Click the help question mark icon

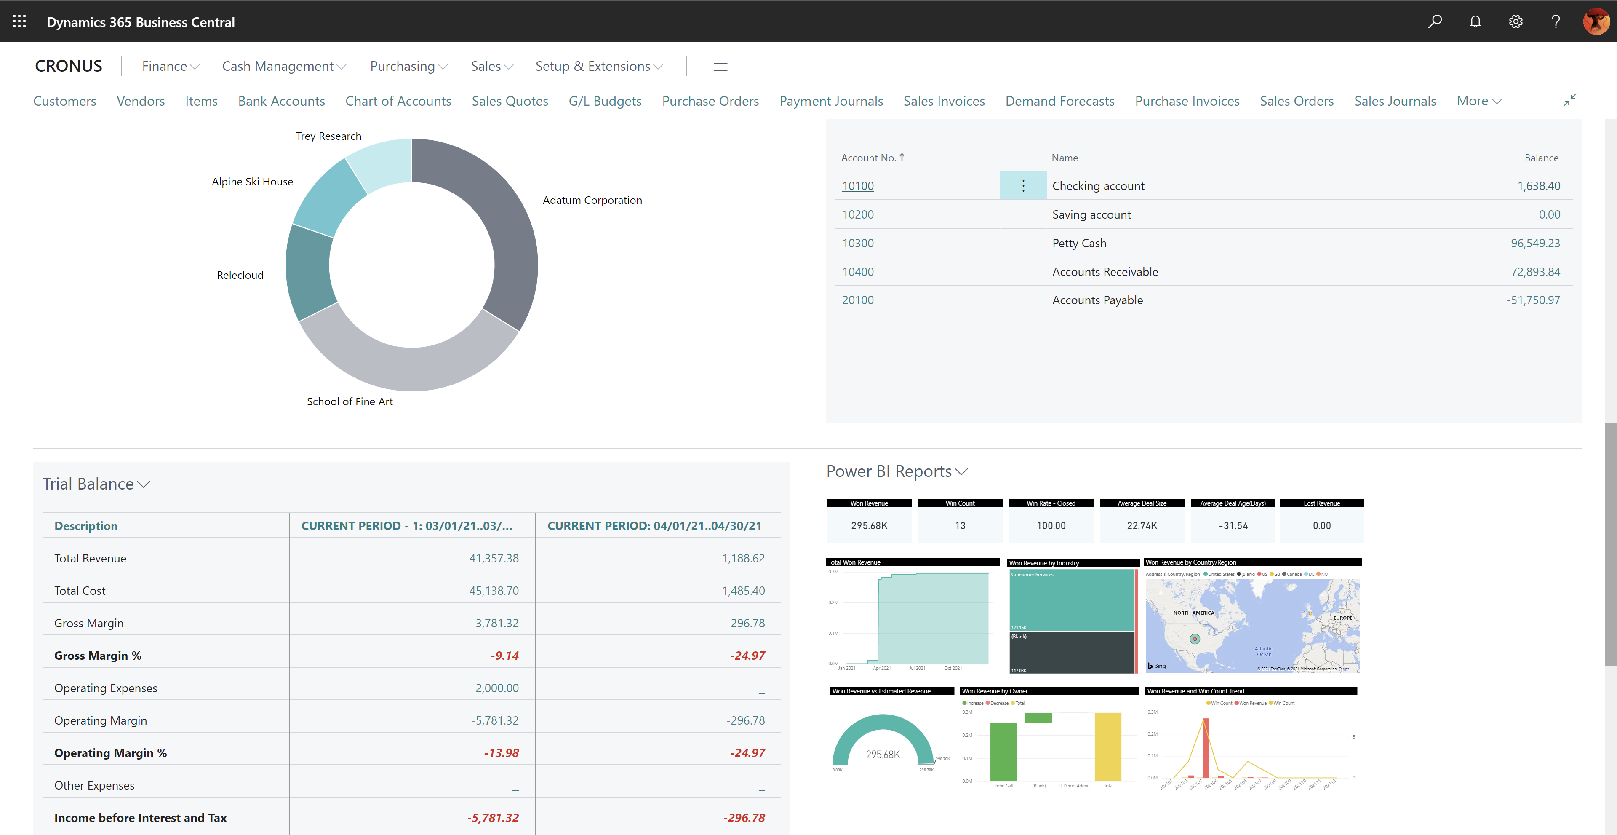coord(1556,21)
